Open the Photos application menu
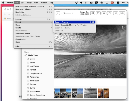Screen dimensions: 129x102 click(x=10, y=3)
